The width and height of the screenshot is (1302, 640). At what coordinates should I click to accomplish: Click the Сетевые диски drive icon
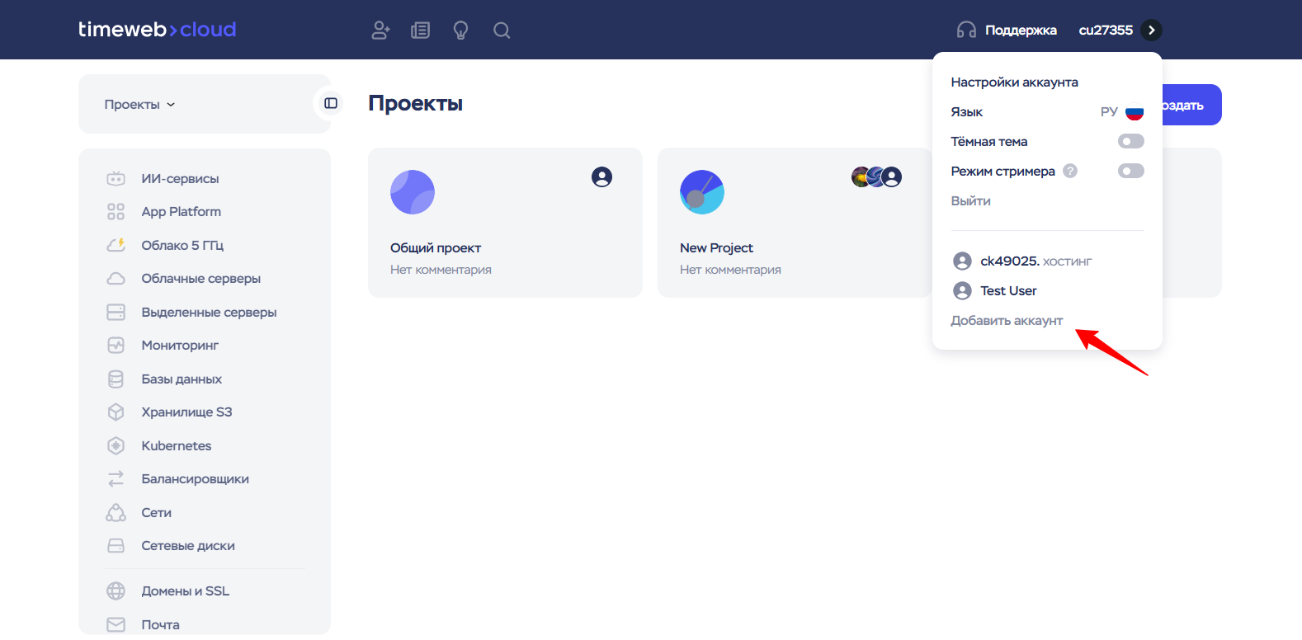pos(116,546)
